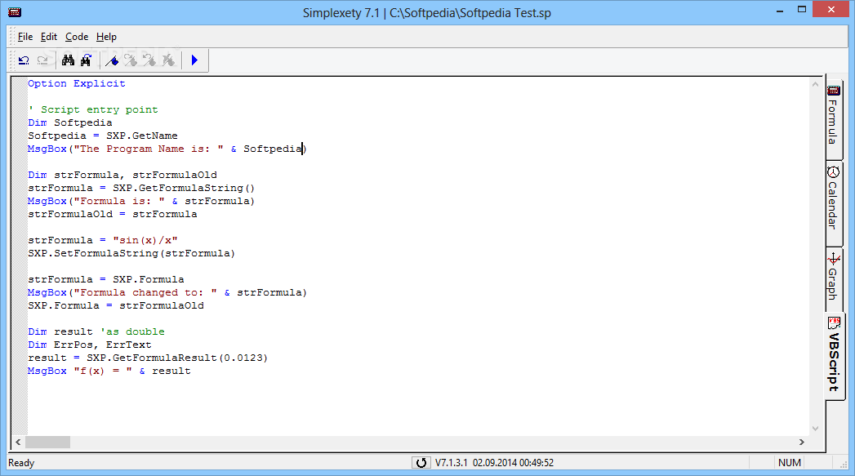Click the 'strFormula = "sin(x)/x"' line
855x476 pixels.
[103, 241]
